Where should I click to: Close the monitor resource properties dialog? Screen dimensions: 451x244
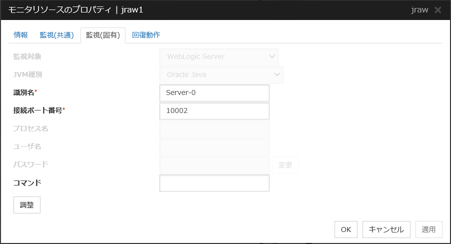438,10
